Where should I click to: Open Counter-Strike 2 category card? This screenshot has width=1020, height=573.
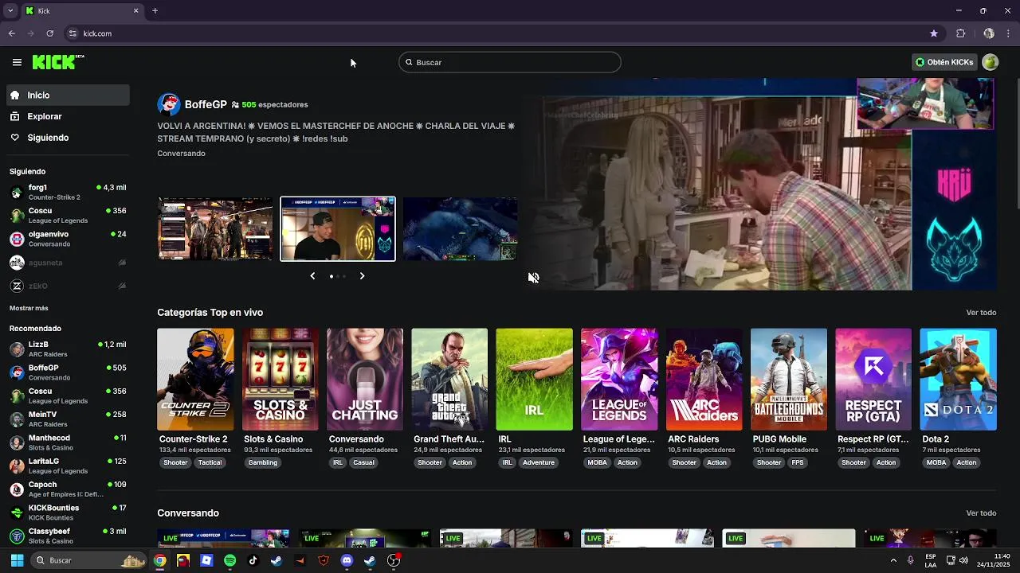[x=195, y=380]
